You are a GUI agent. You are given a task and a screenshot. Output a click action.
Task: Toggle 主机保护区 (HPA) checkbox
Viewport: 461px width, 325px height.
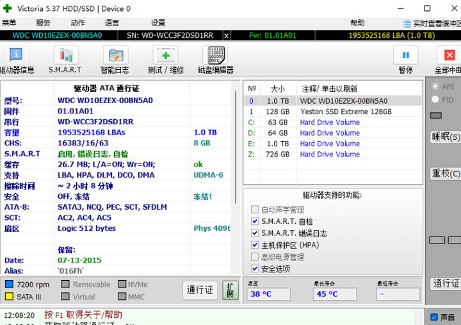click(x=255, y=245)
